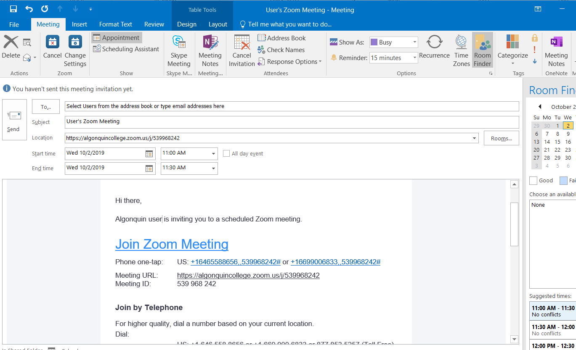The width and height of the screenshot is (576, 350).
Task: Open the Scheduling Assistant
Action: [126, 49]
